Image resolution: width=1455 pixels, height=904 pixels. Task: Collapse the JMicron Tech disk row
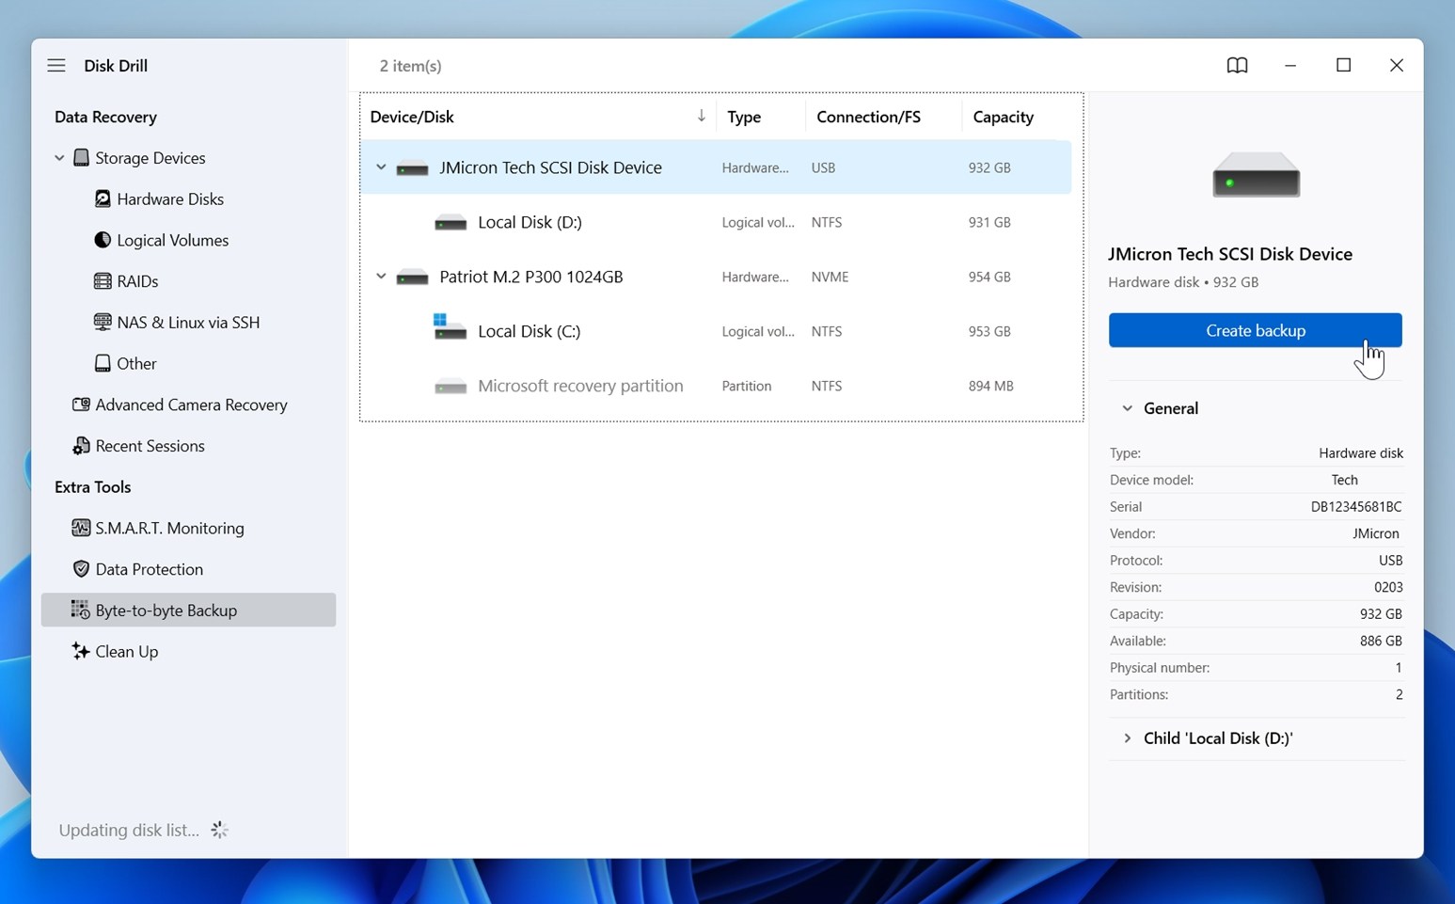[x=381, y=167]
